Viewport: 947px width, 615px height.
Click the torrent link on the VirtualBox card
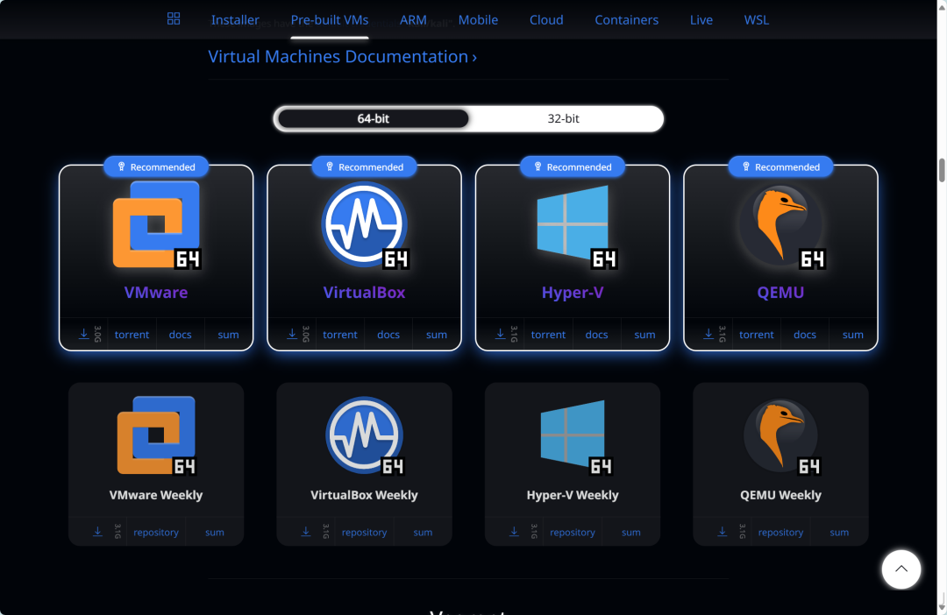(339, 334)
